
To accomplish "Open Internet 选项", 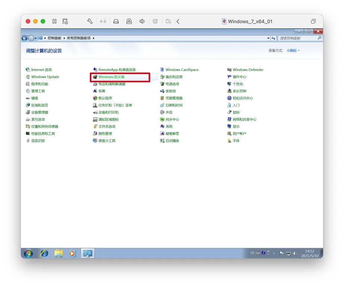I will (x=39, y=69).
